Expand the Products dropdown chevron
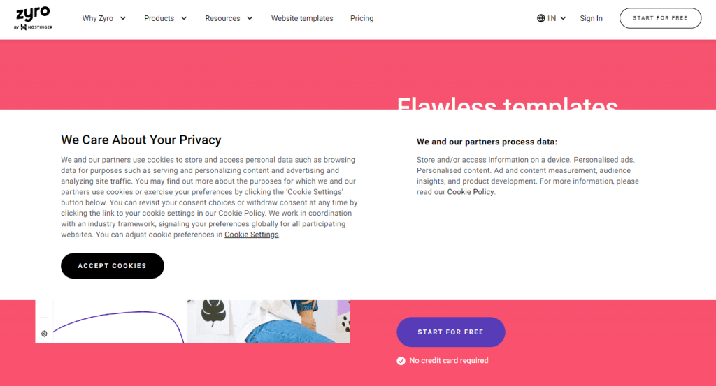The width and height of the screenshot is (716, 386). (x=184, y=18)
